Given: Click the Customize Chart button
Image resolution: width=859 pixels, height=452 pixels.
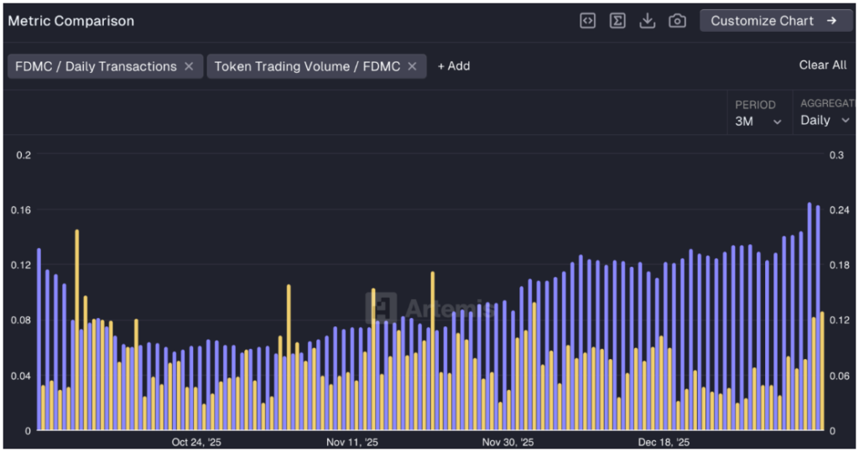Looking at the screenshot, I should (762, 21).
